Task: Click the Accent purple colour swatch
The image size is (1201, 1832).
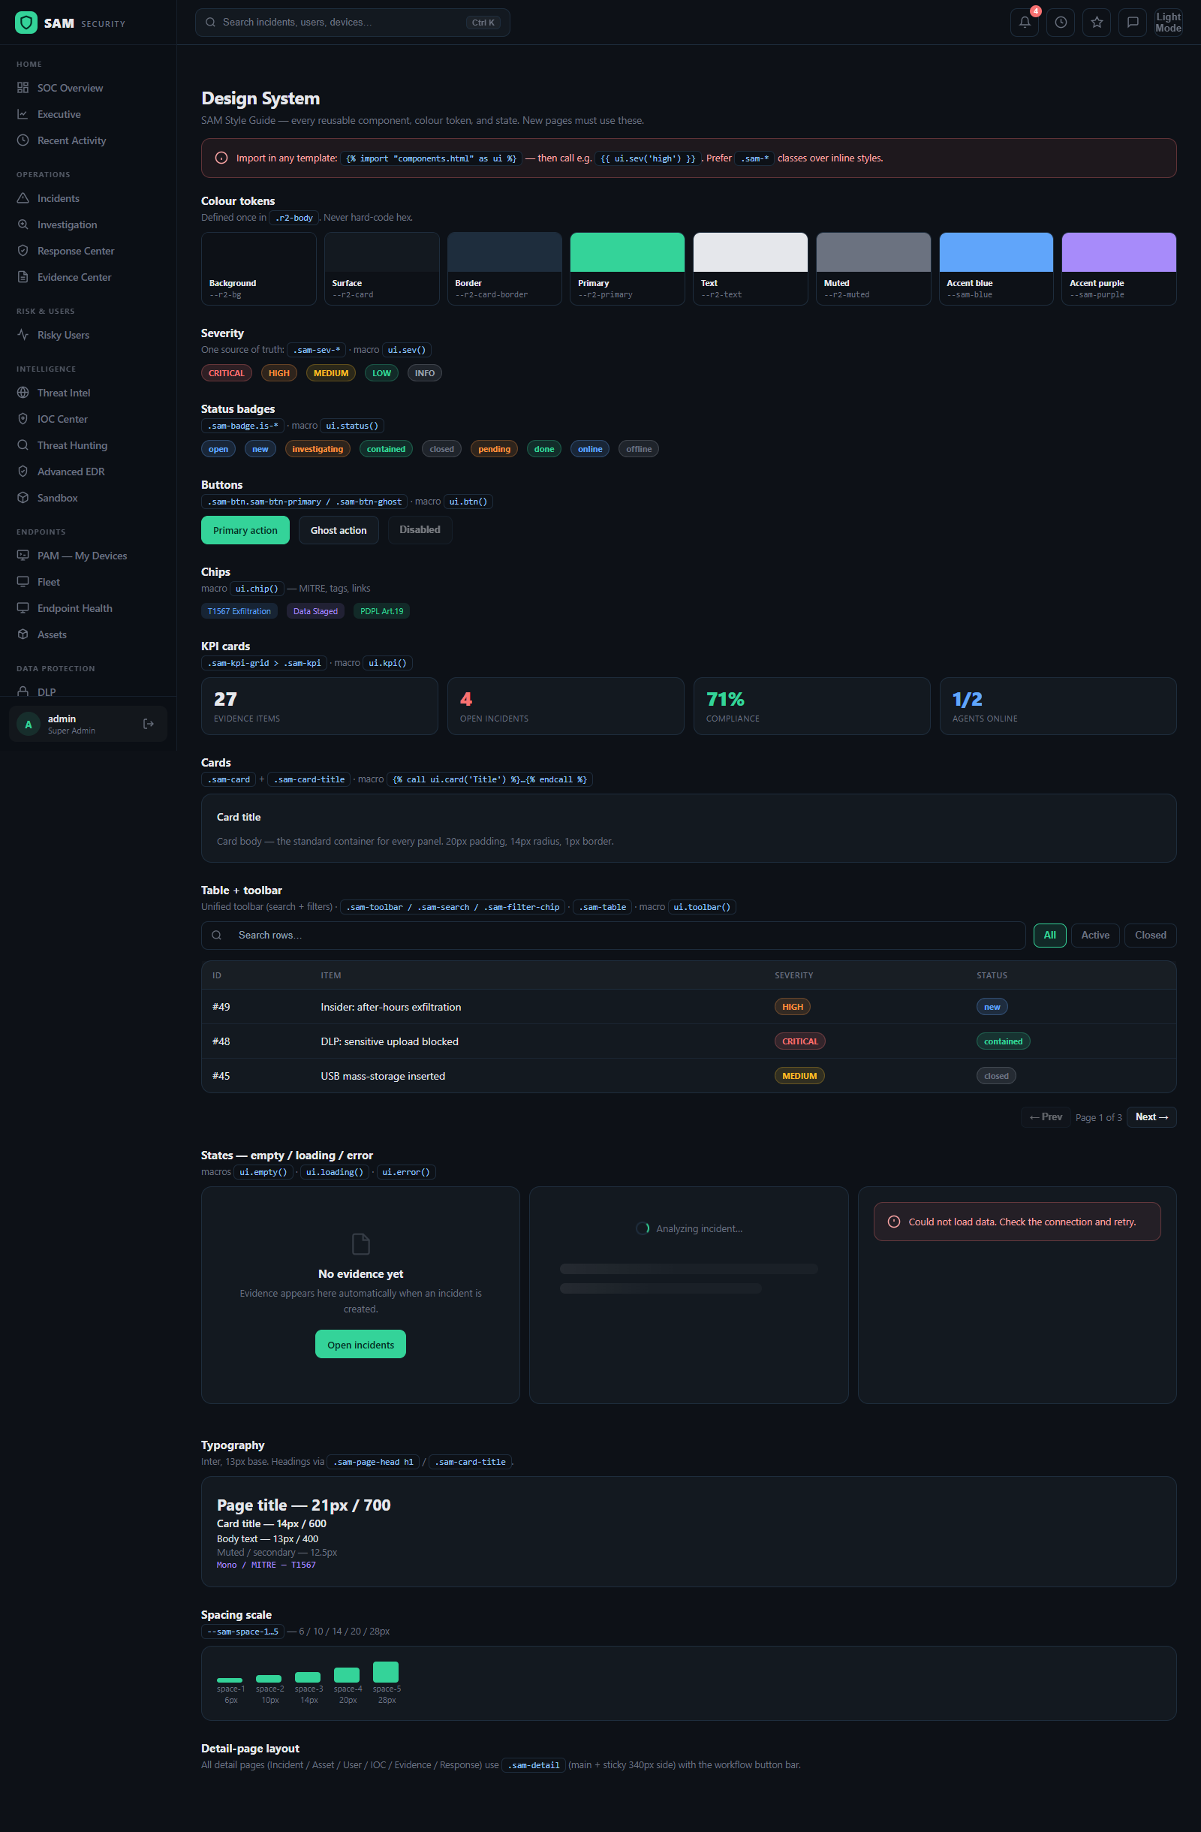Action: point(1118,269)
